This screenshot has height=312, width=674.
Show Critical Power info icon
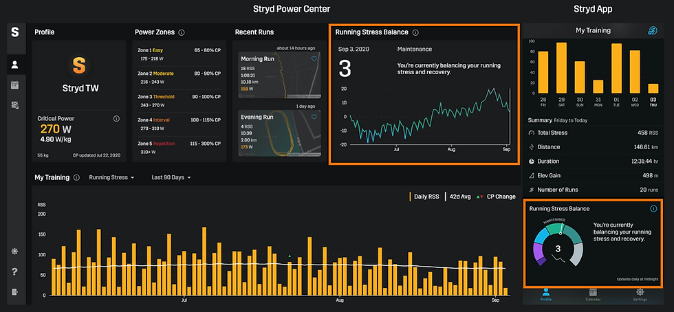pyautogui.click(x=116, y=119)
